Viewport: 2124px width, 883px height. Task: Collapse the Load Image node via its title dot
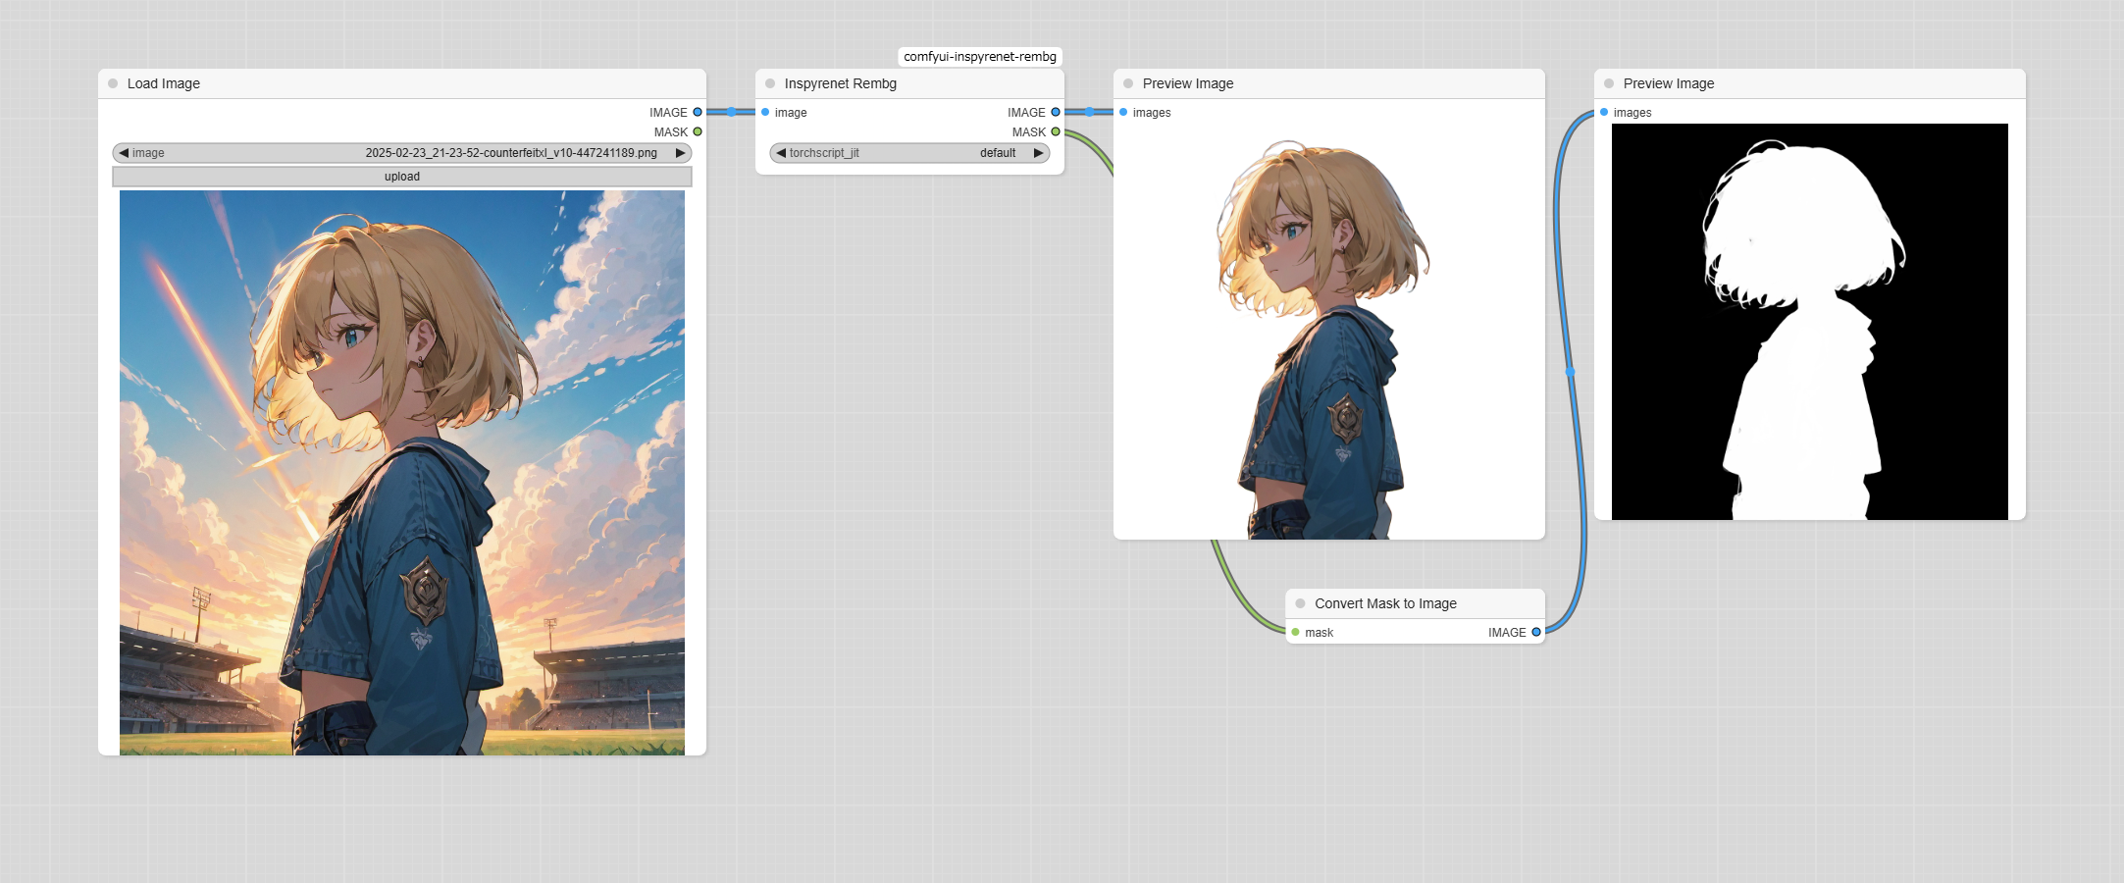click(112, 83)
